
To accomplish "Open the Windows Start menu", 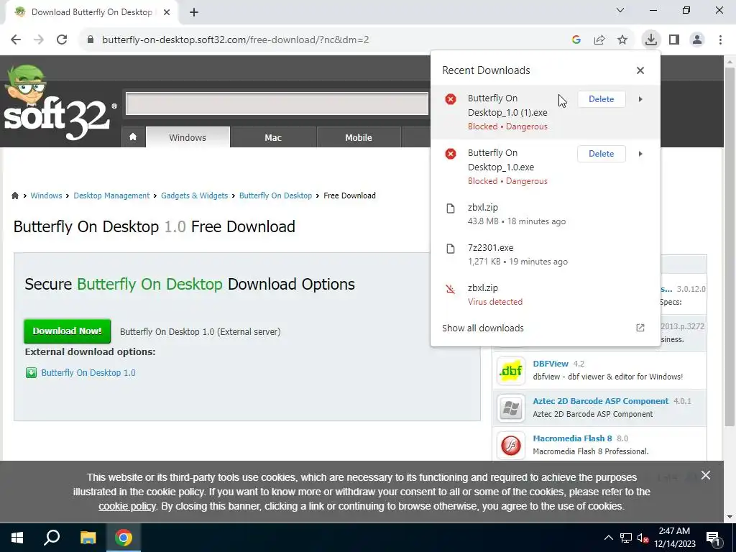I will click(x=17, y=538).
